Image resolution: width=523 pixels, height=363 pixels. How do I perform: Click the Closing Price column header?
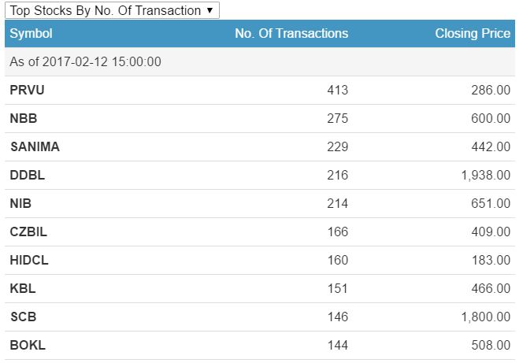point(473,34)
